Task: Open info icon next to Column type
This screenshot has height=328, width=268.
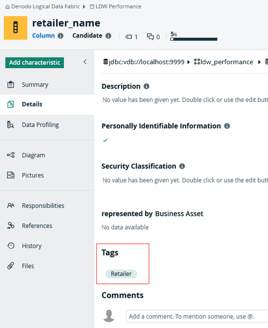Action: 60,36
